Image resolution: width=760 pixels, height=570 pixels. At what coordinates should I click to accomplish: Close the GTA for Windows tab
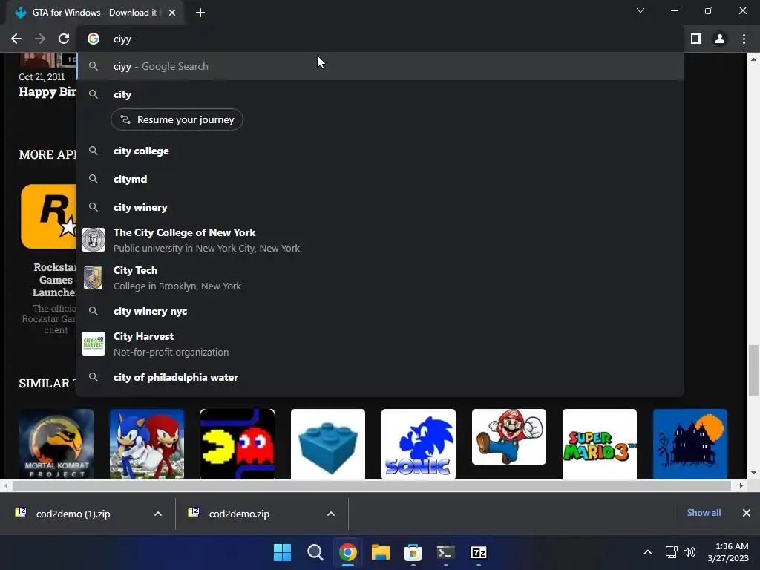(172, 13)
